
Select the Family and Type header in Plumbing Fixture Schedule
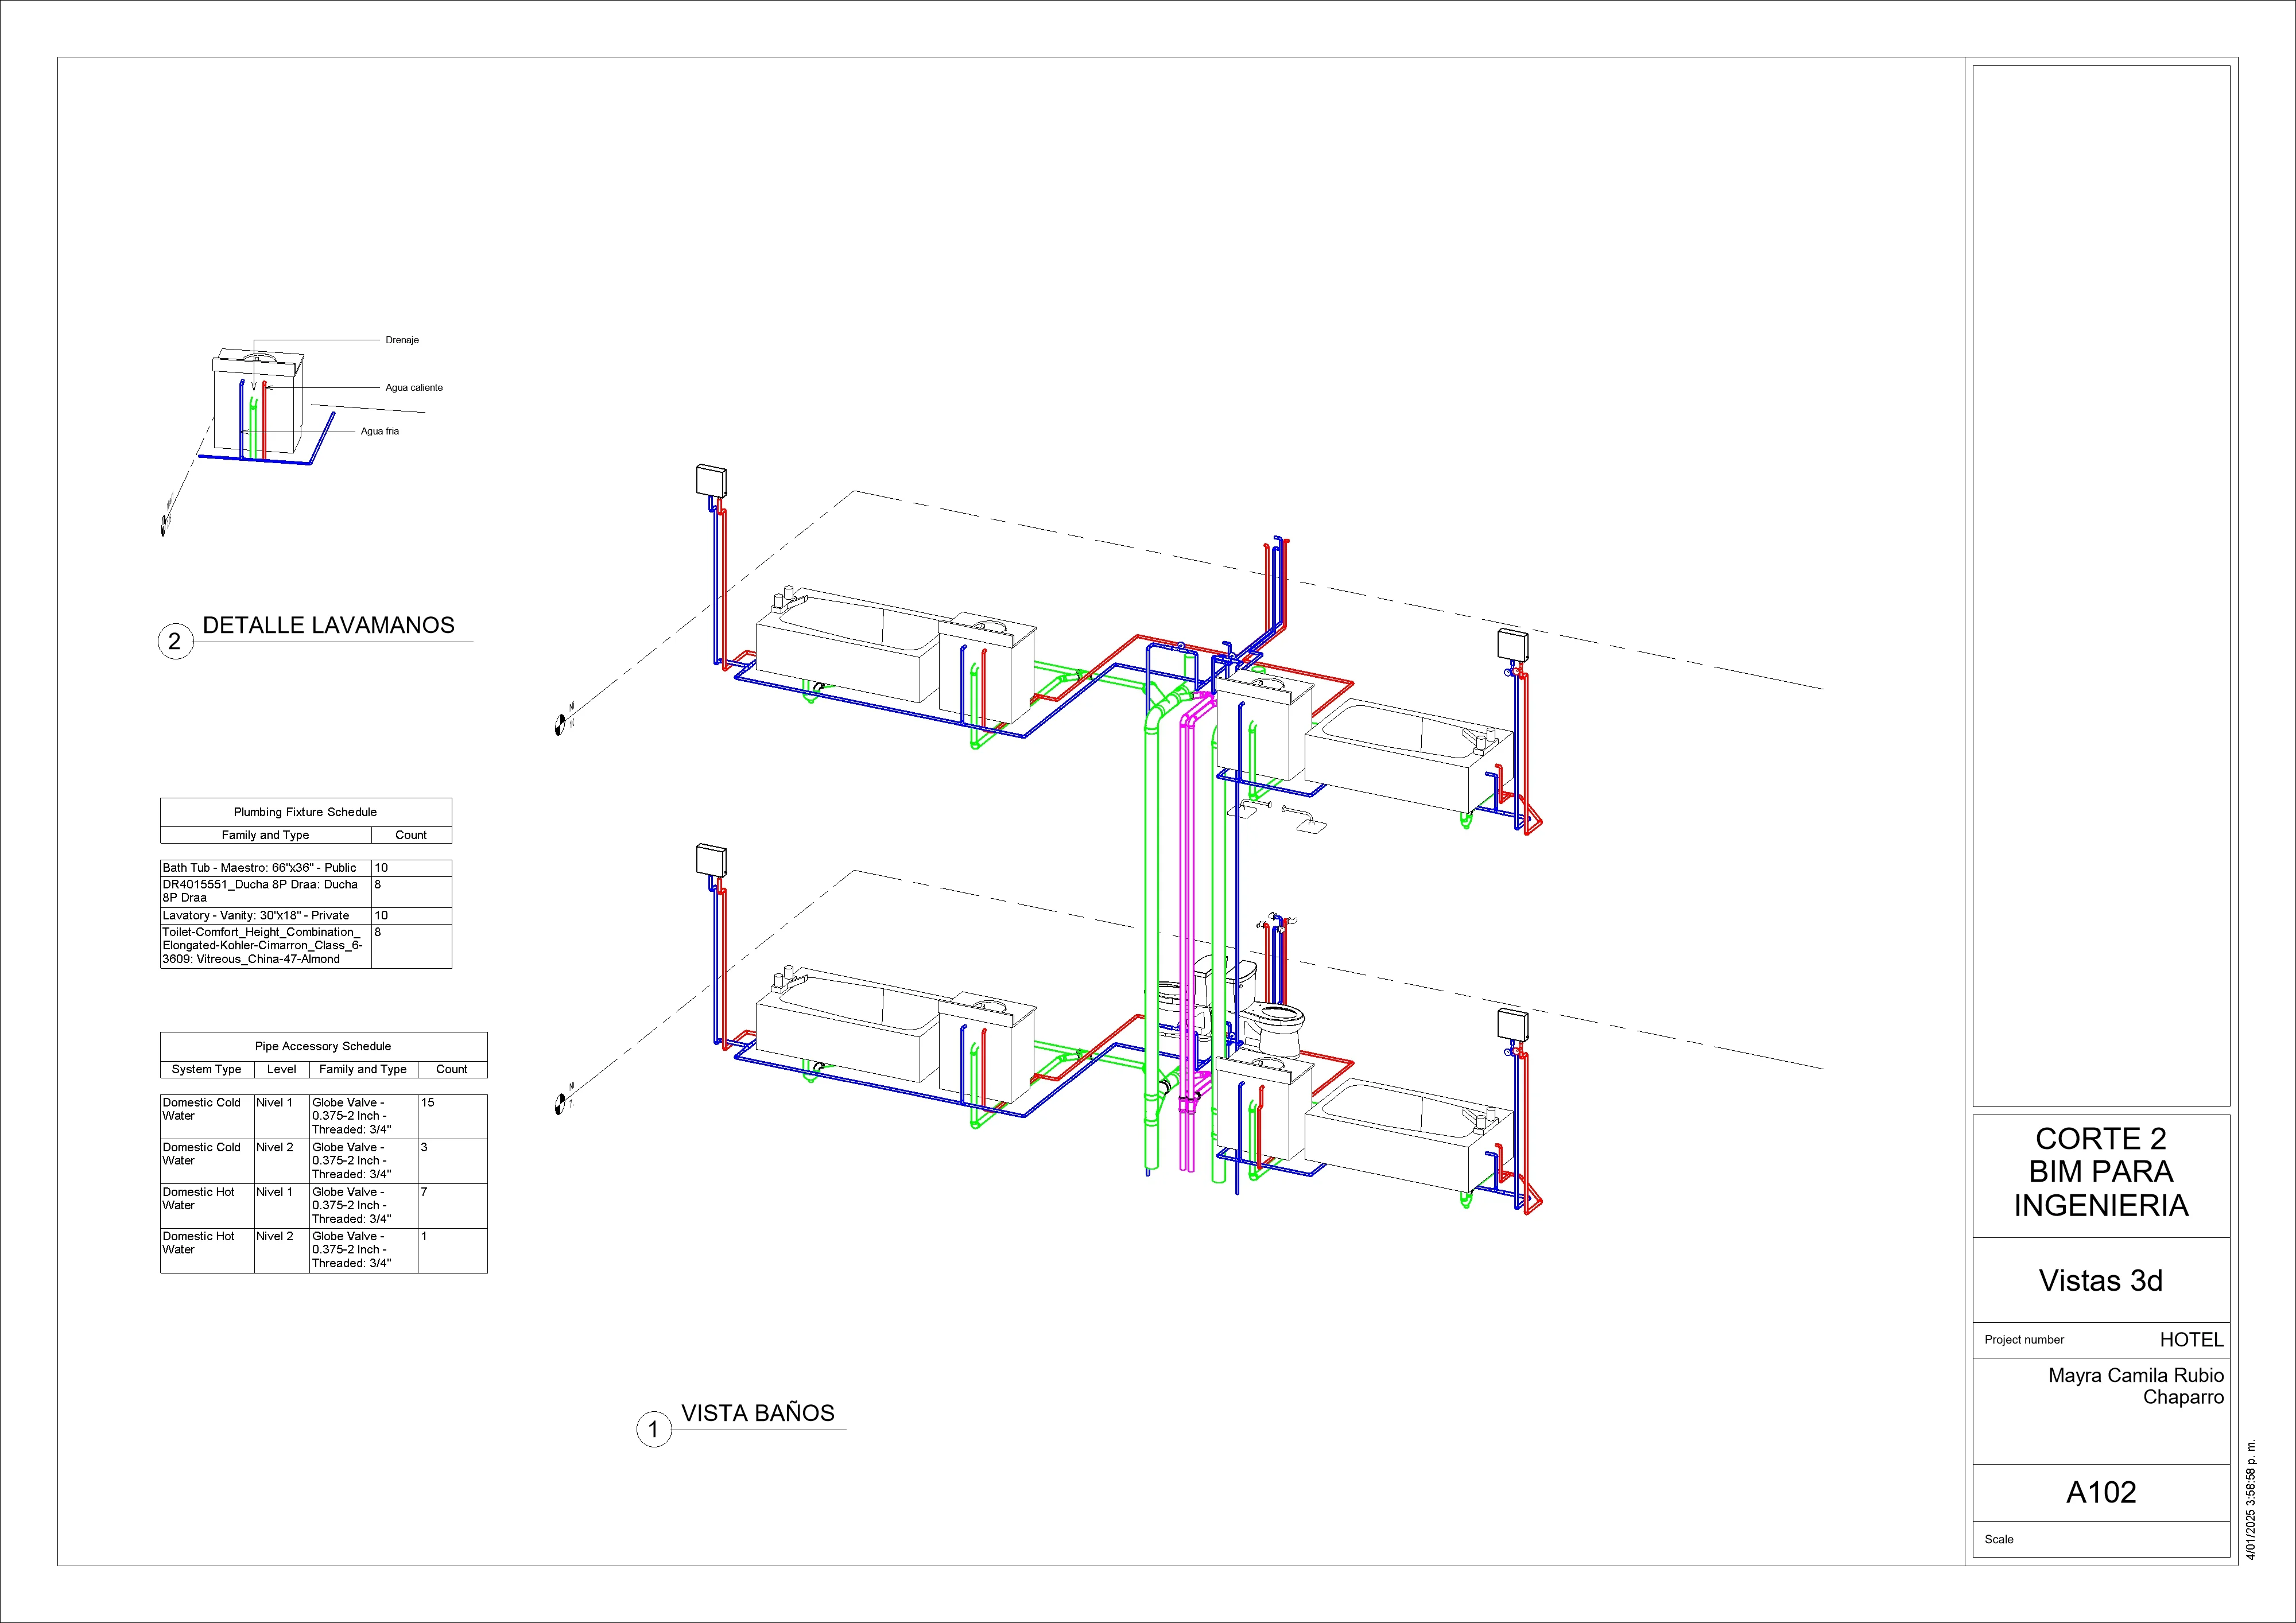click(x=265, y=834)
